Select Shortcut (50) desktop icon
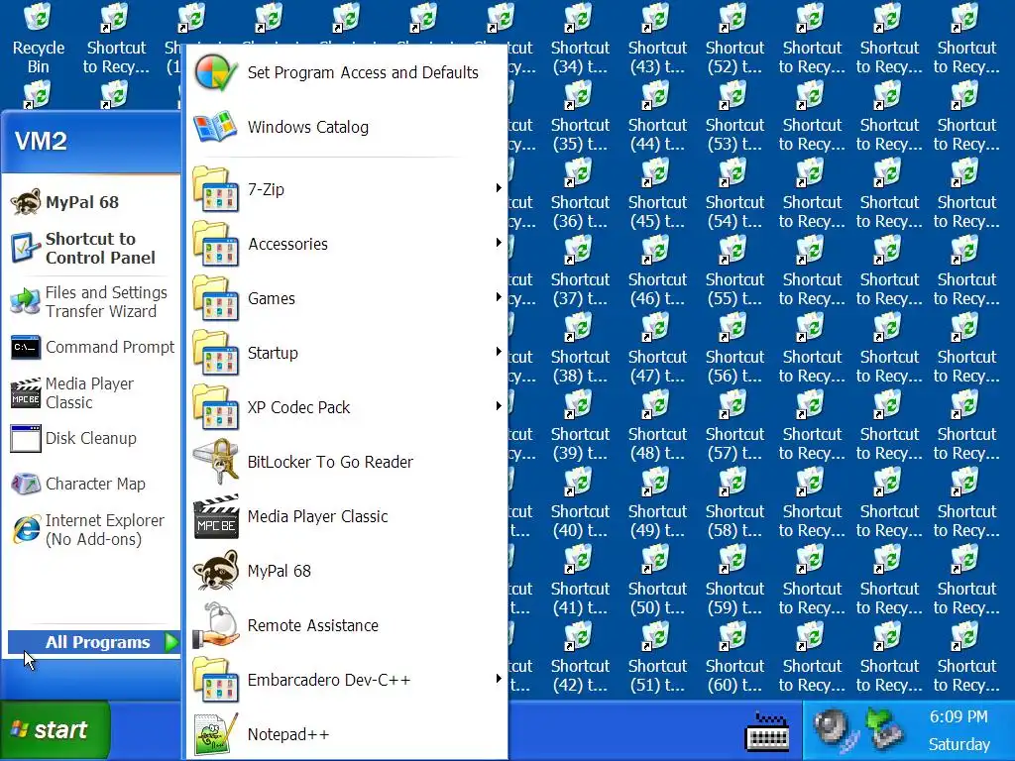 [x=657, y=580]
